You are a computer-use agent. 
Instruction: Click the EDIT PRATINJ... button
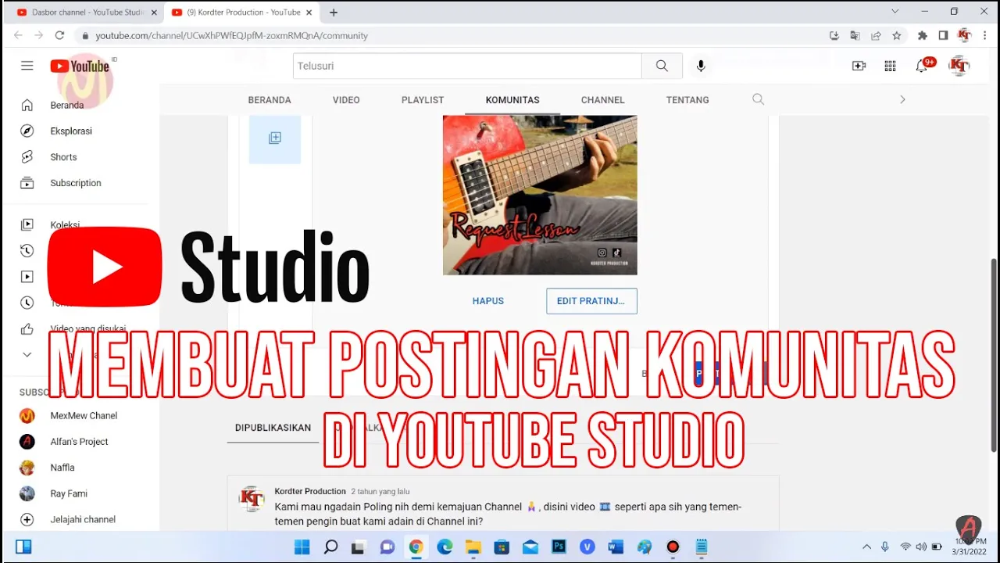(591, 301)
